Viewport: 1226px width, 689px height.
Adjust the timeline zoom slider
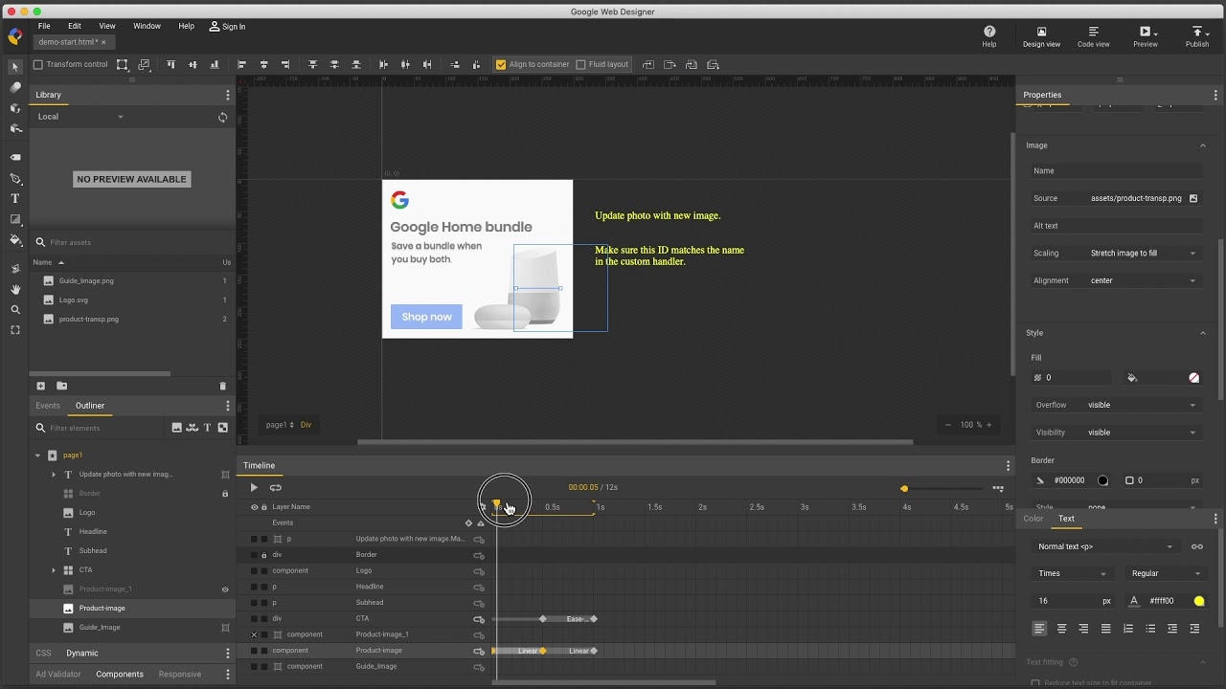tap(904, 489)
